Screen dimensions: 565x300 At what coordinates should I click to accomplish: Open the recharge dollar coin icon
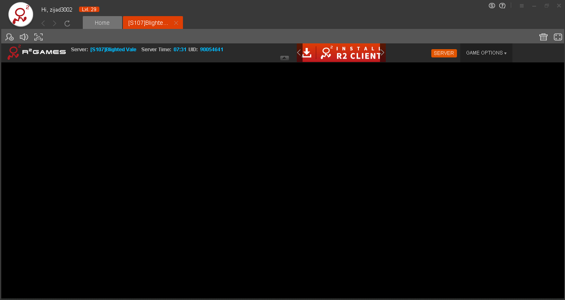[x=492, y=6]
